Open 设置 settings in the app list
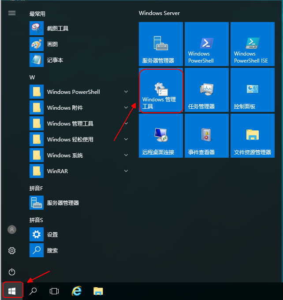This screenshot has width=283, height=300. coord(78,234)
